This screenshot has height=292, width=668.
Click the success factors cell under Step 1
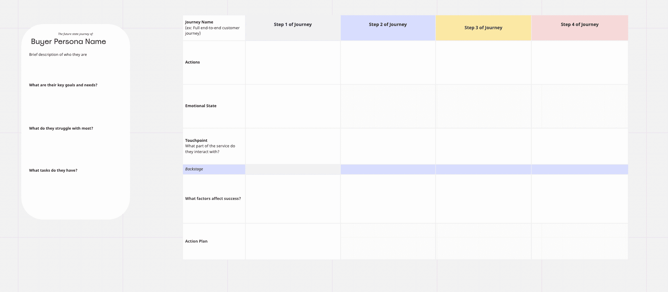pos(293,199)
